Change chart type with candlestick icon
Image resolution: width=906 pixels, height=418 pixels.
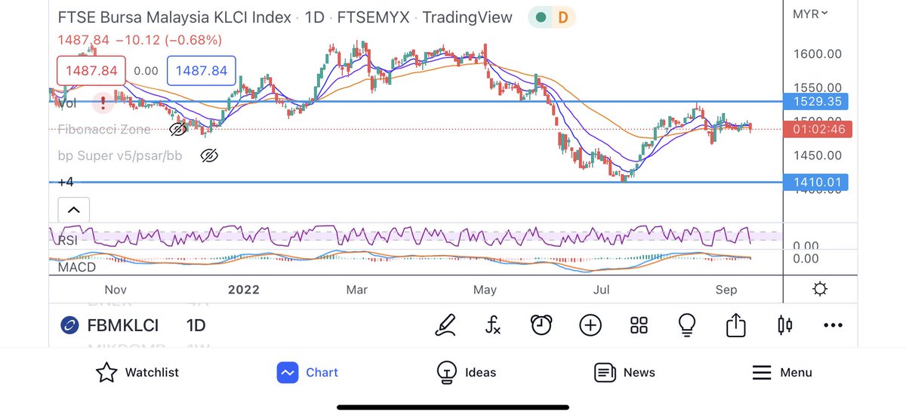point(784,325)
